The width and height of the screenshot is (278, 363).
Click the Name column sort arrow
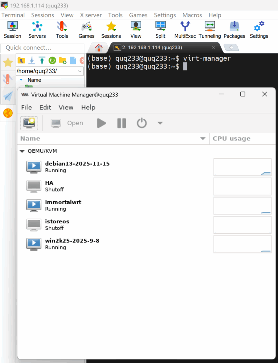click(203, 139)
